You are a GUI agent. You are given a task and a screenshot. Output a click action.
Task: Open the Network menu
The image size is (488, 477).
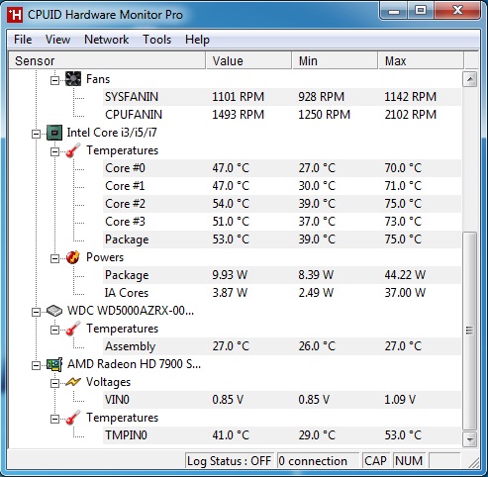106,40
